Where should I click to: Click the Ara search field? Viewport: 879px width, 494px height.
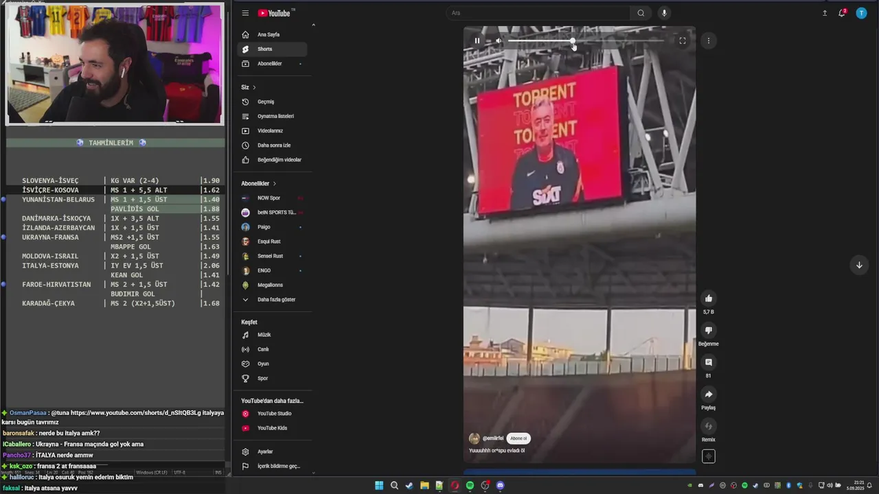[538, 13]
